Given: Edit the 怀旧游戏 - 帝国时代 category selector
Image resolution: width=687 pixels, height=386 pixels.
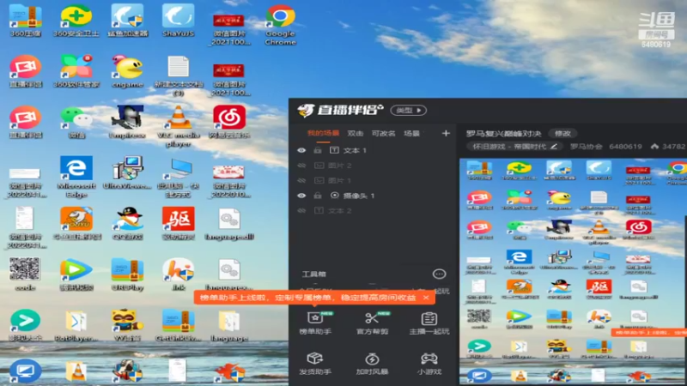Looking at the screenshot, I should tap(514, 147).
